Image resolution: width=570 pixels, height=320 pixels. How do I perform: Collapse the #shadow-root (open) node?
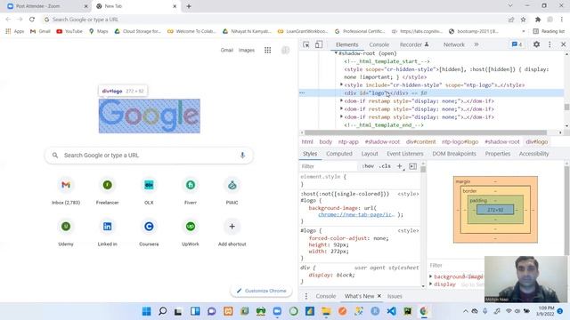pyautogui.click(x=336, y=53)
